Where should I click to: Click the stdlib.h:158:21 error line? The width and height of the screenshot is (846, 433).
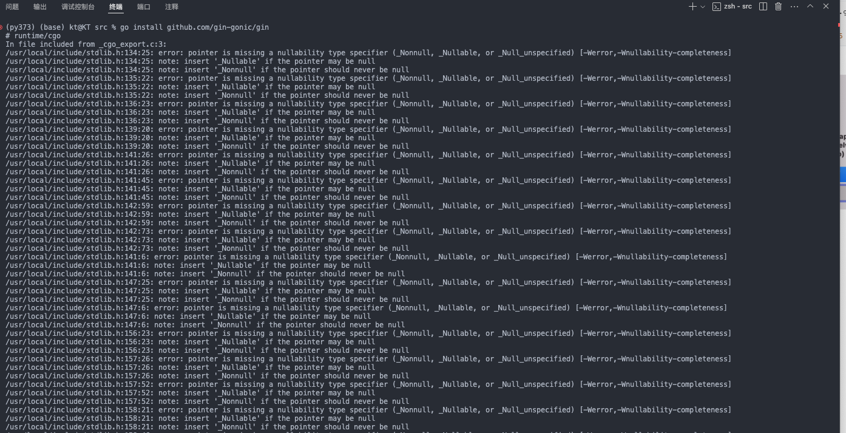tap(368, 410)
